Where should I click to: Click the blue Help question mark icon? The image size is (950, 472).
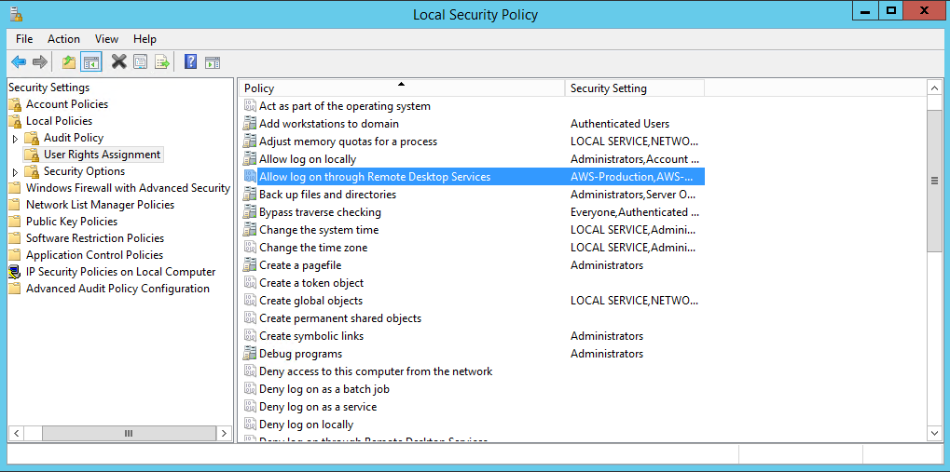(190, 62)
